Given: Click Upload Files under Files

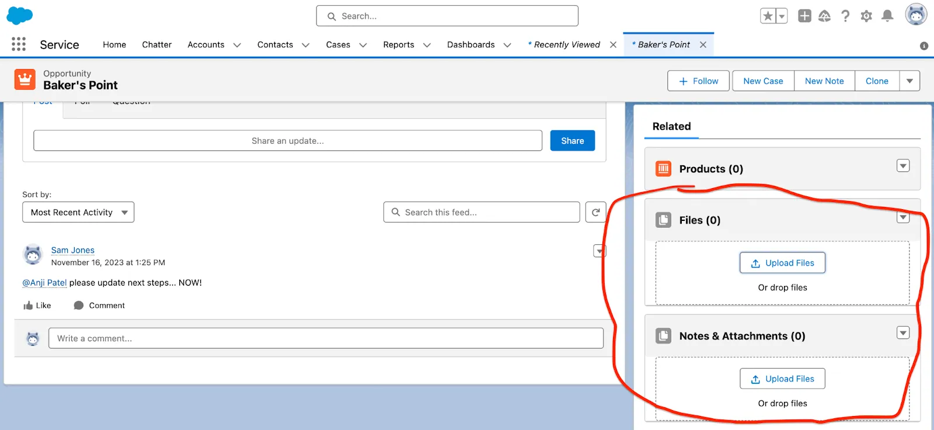Looking at the screenshot, I should [782, 263].
